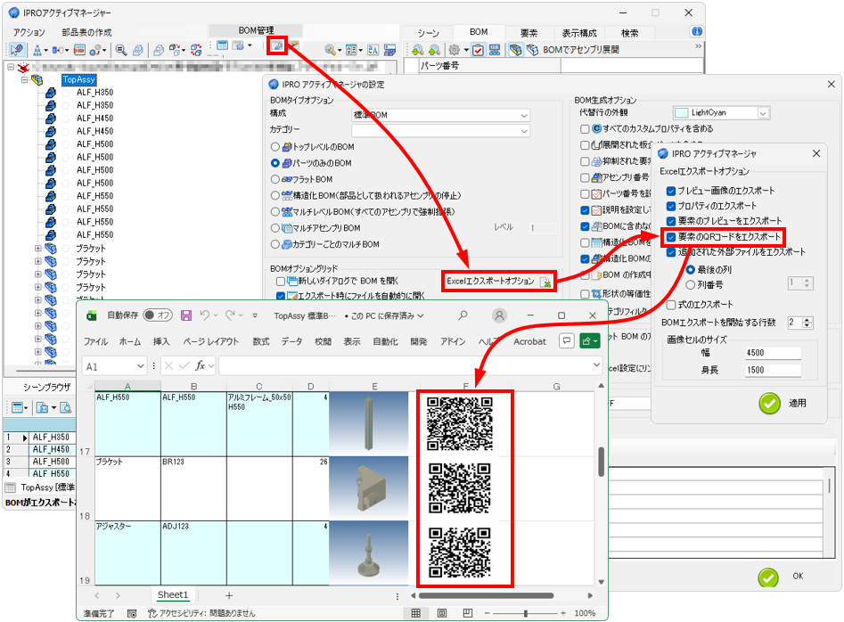Image resolution: width=844 pixels, height=622 pixels.
Task: Click the Excel zoom slider handle
Action: tap(525, 613)
